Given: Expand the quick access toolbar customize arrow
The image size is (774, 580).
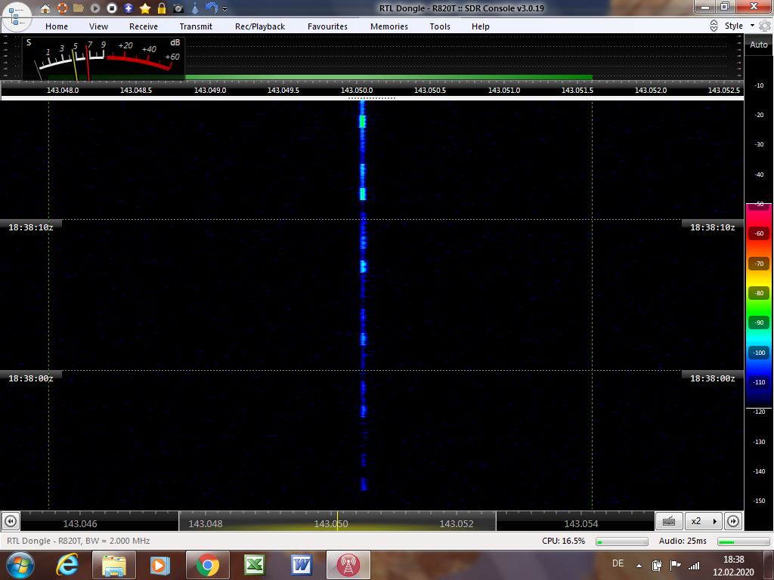Looking at the screenshot, I should coord(225,8).
